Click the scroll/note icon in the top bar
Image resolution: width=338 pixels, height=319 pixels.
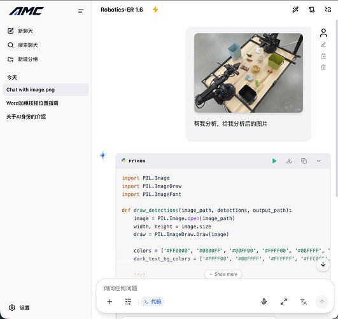point(311,10)
